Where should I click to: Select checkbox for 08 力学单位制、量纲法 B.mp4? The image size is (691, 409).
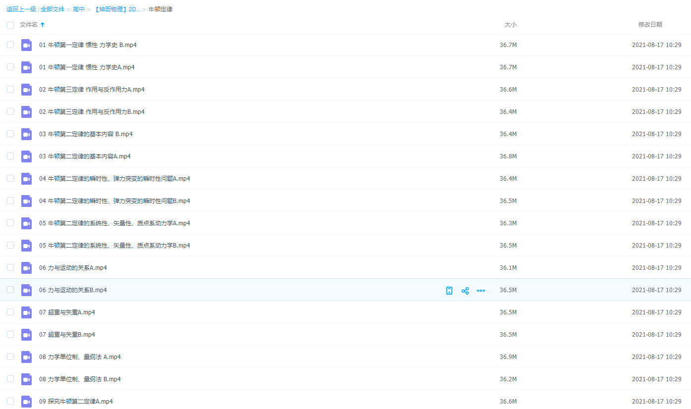pos(10,379)
